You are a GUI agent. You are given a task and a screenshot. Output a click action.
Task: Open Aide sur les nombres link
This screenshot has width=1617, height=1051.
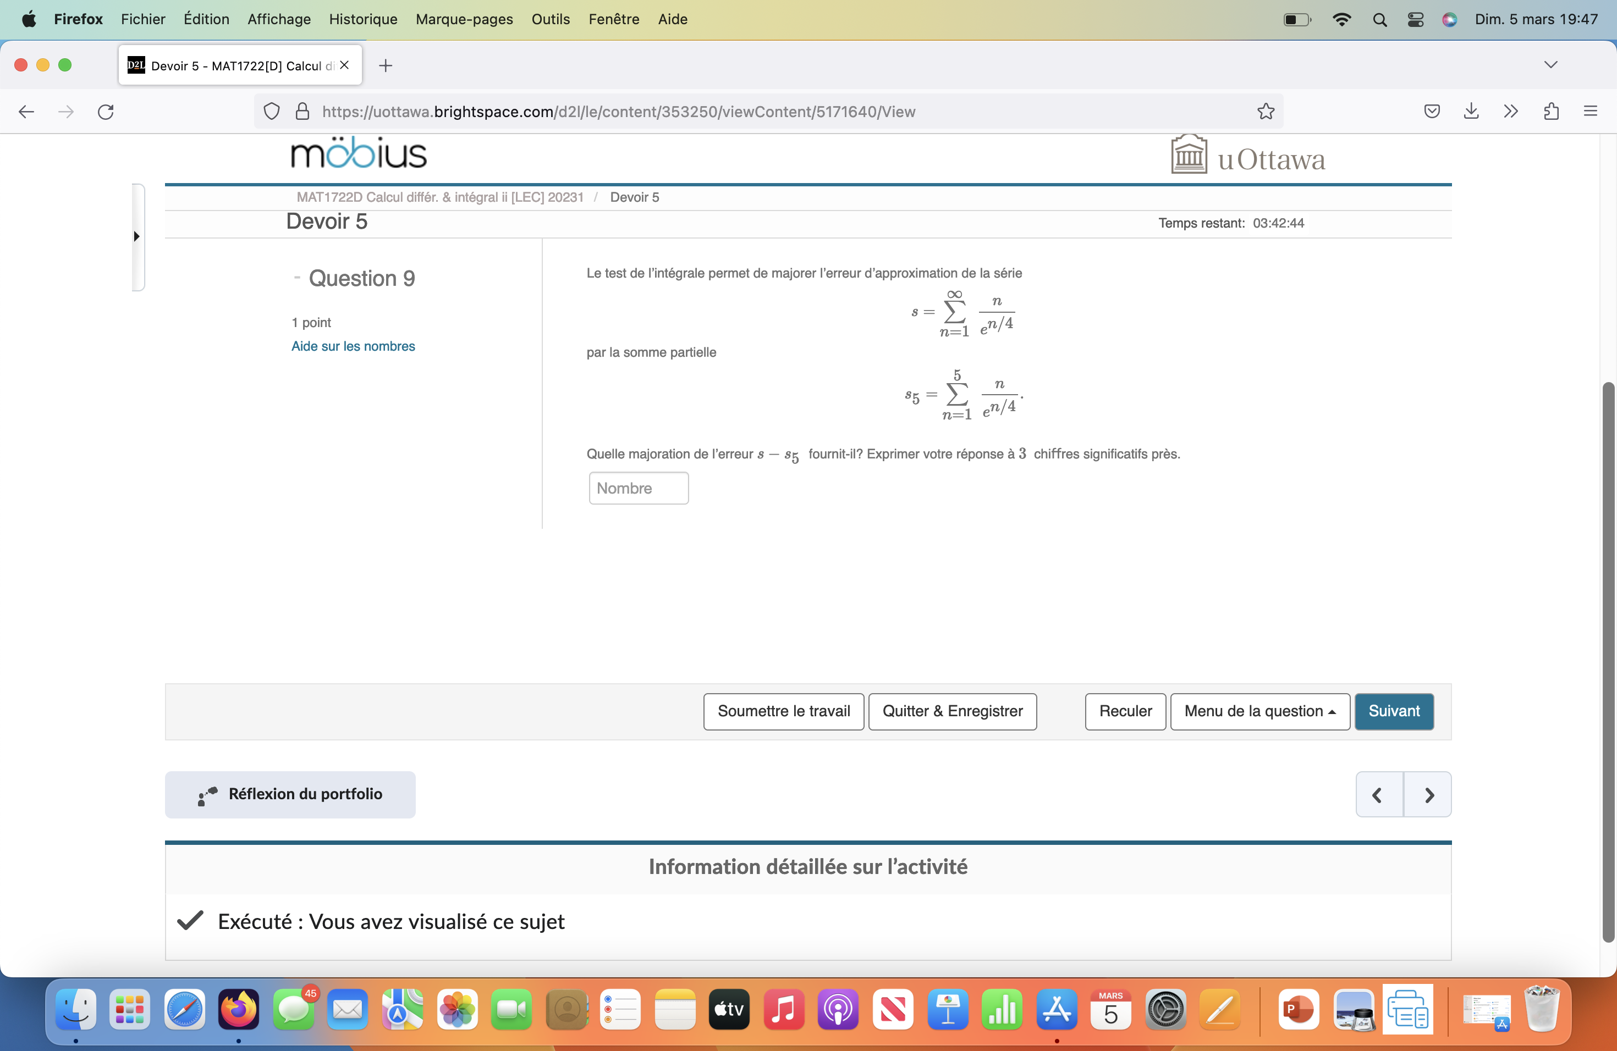point(353,346)
